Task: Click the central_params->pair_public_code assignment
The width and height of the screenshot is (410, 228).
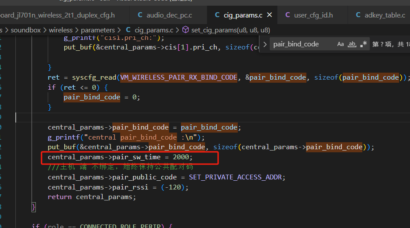Action: tap(166, 177)
